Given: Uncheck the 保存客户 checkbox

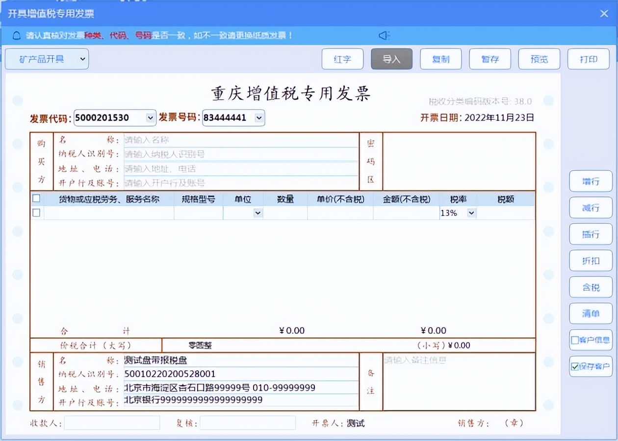Looking at the screenshot, I should [x=574, y=367].
